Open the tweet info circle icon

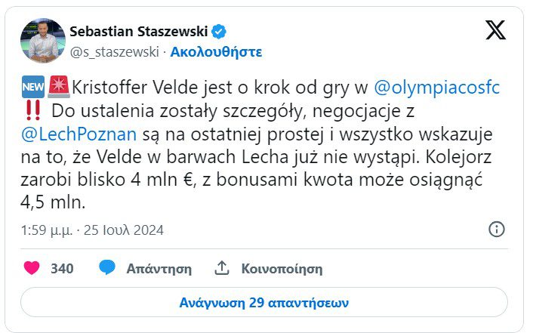click(496, 230)
